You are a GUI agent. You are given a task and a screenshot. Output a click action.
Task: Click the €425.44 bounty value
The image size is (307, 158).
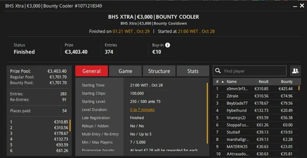pos(286,89)
